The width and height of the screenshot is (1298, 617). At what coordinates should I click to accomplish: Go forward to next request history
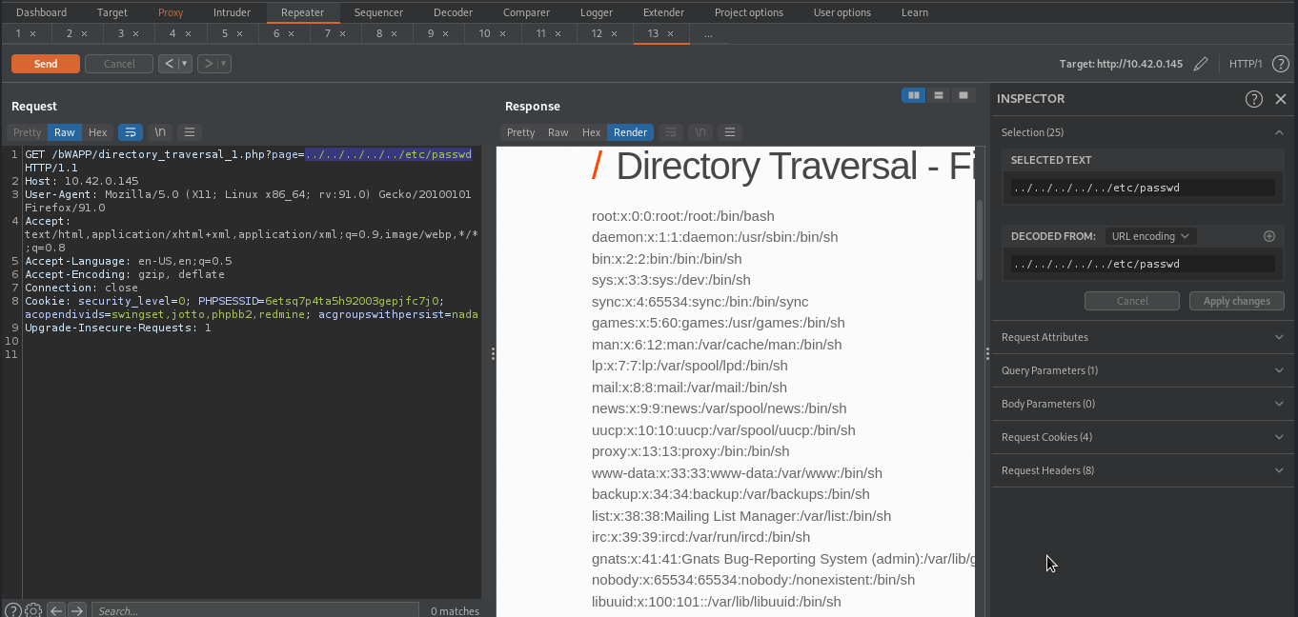pos(208,64)
